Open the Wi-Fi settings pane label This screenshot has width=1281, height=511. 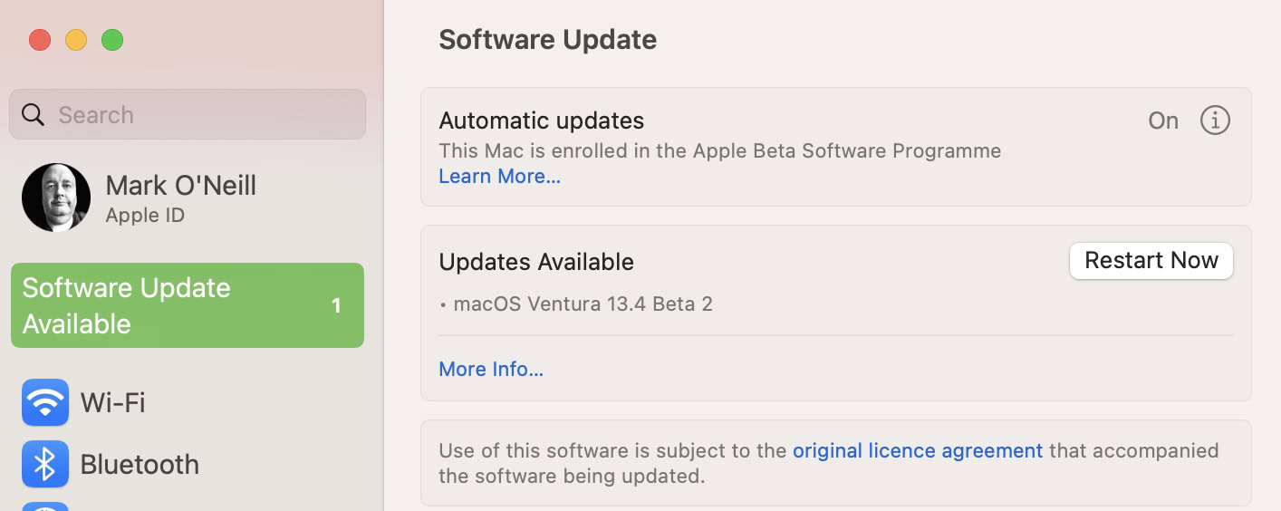point(113,402)
